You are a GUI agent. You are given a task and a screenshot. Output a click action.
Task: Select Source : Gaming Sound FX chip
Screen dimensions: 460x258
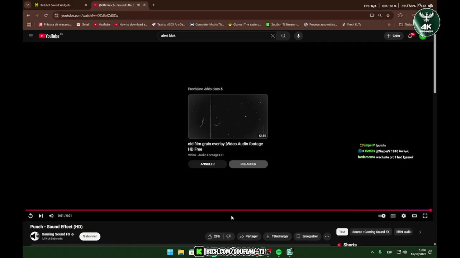coord(371,232)
